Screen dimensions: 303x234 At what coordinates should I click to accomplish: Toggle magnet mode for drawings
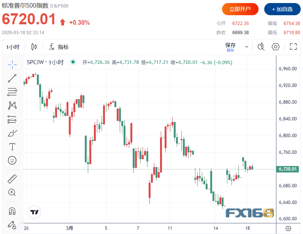pyautogui.click(x=12, y=210)
